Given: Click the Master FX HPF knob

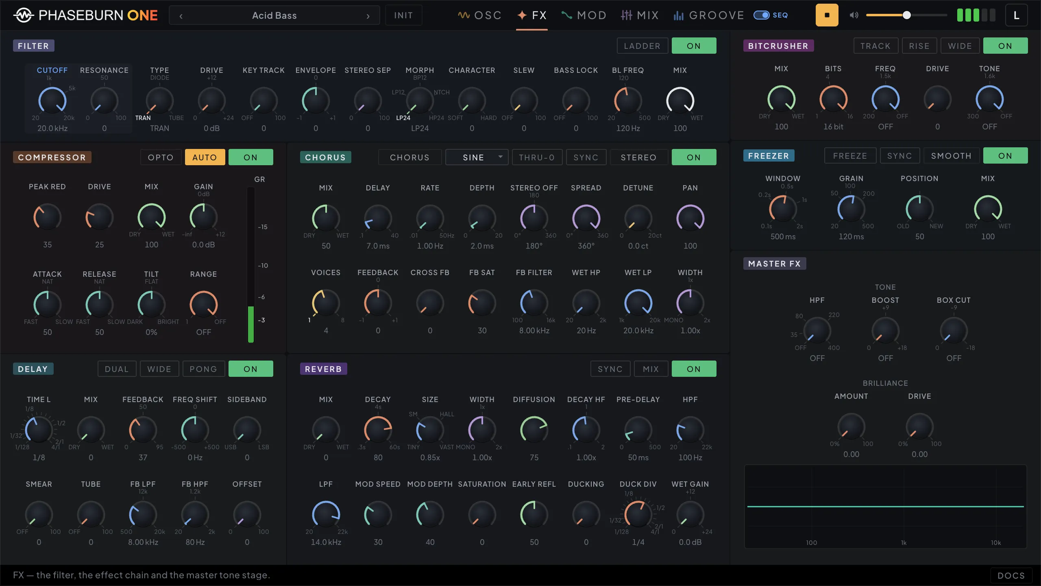Looking at the screenshot, I should (x=817, y=330).
